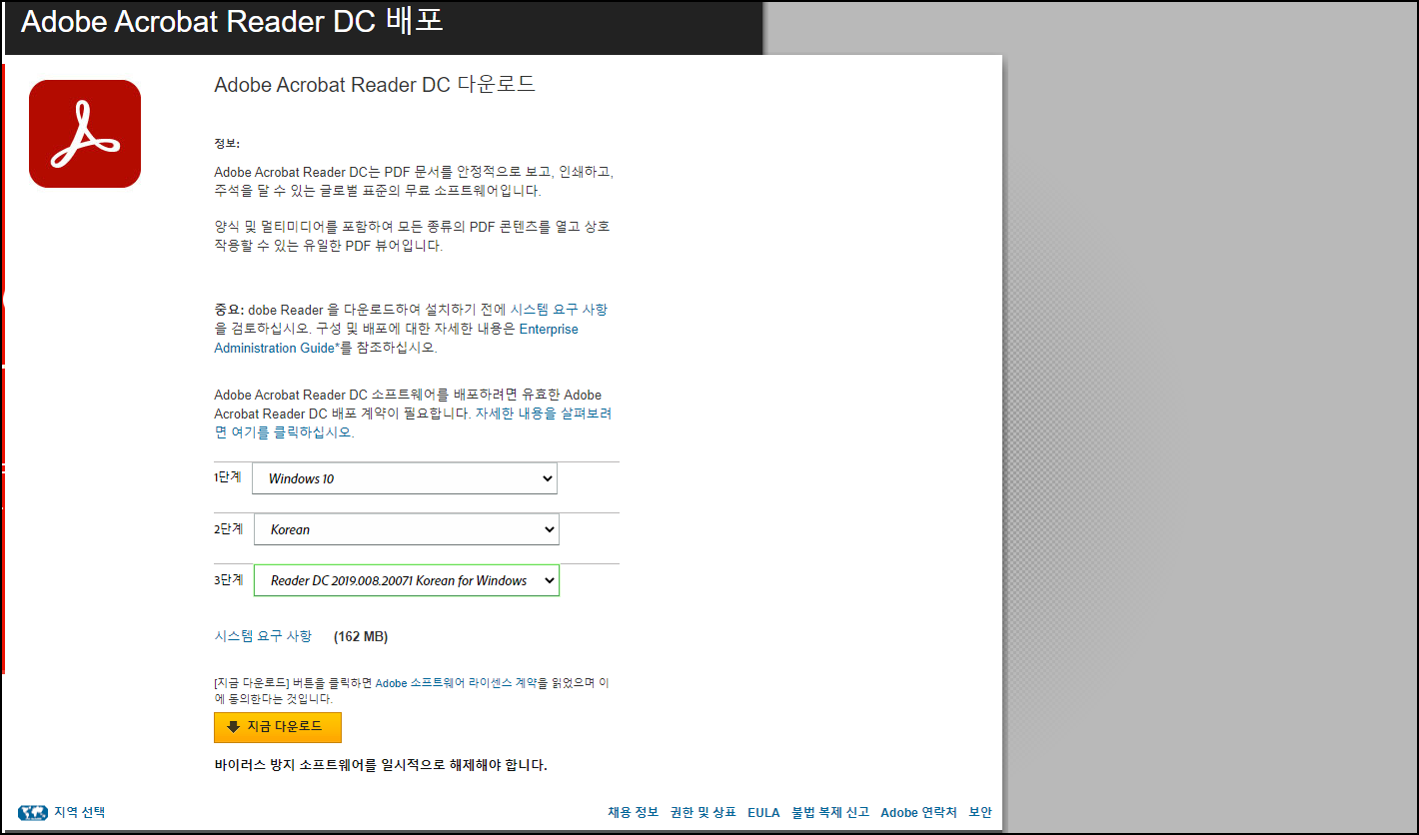Open the Adobe 연락처 footer link
Viewport: 1419px width, 835px height.
coord(918,812)
